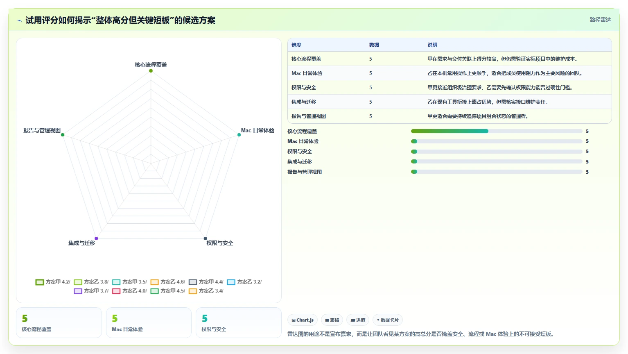Click the Chart.js tag
Screen dimensions: 628x354
pyautogui.click(x=303, y=320)
